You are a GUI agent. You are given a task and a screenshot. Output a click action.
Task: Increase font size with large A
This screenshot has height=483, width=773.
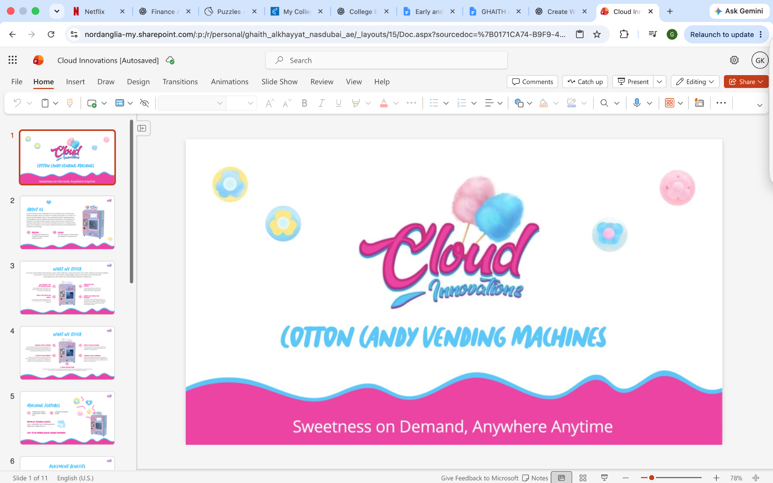[x=269, y=103]
